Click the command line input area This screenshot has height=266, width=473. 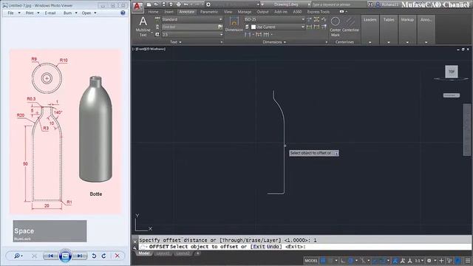pos(304,247)
